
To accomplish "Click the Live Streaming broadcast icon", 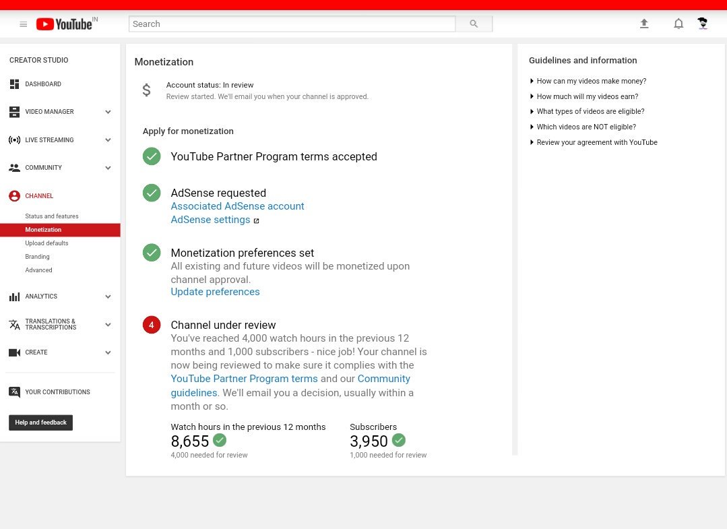I will point(14,140).
